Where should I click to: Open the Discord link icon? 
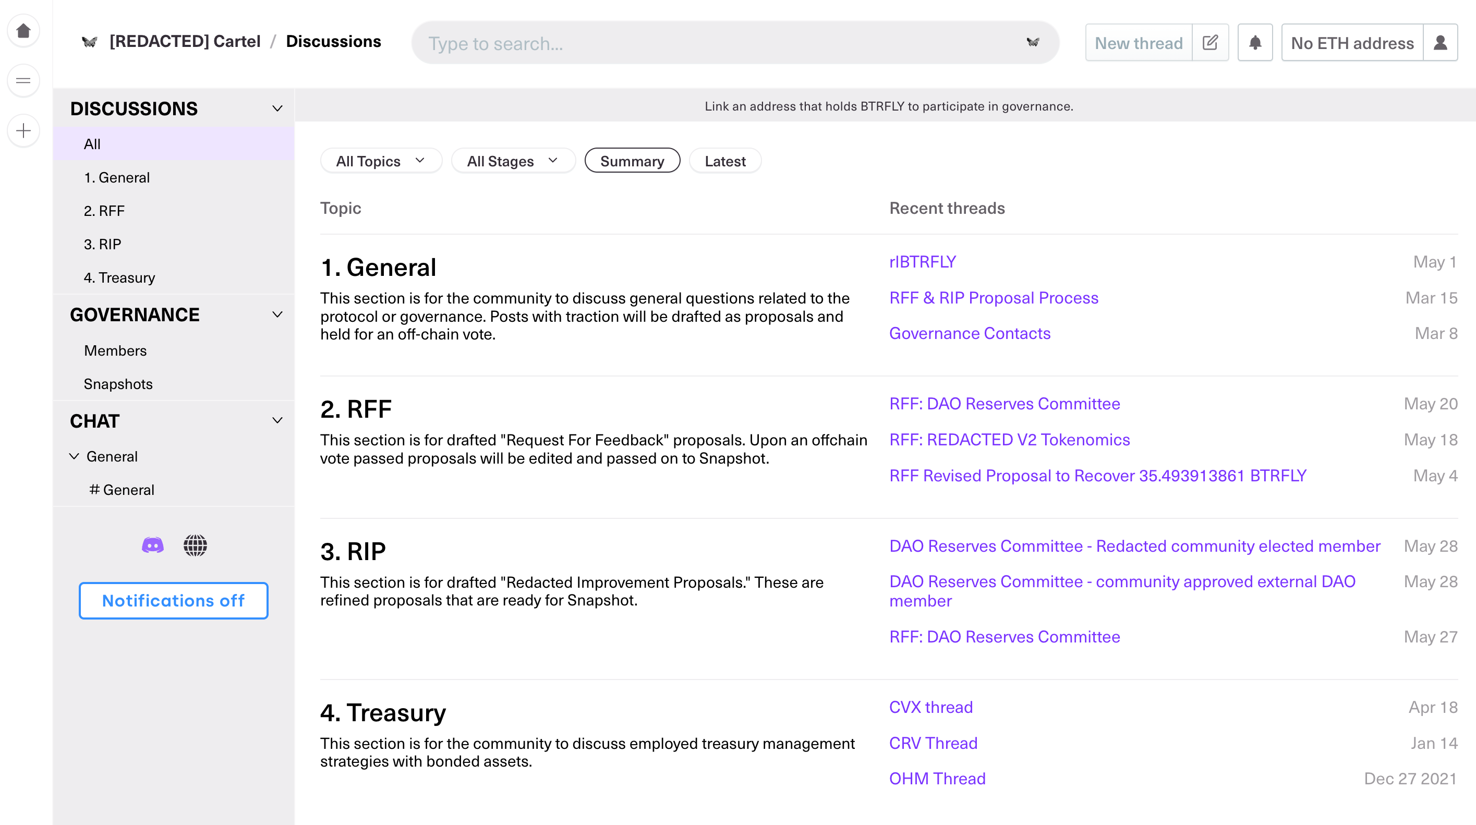152,545
